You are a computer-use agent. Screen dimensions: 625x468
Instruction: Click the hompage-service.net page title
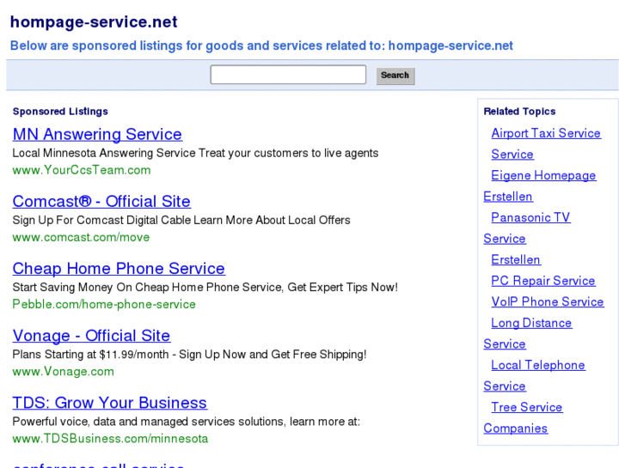point(94,22)
